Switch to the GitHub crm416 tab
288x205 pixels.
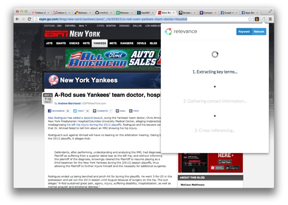click(x=104, y=13)
